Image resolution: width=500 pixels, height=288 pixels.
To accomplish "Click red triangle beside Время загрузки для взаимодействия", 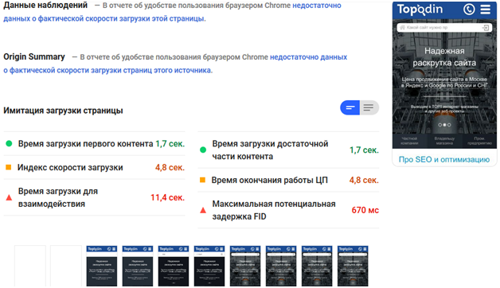I will pos(9,197).
